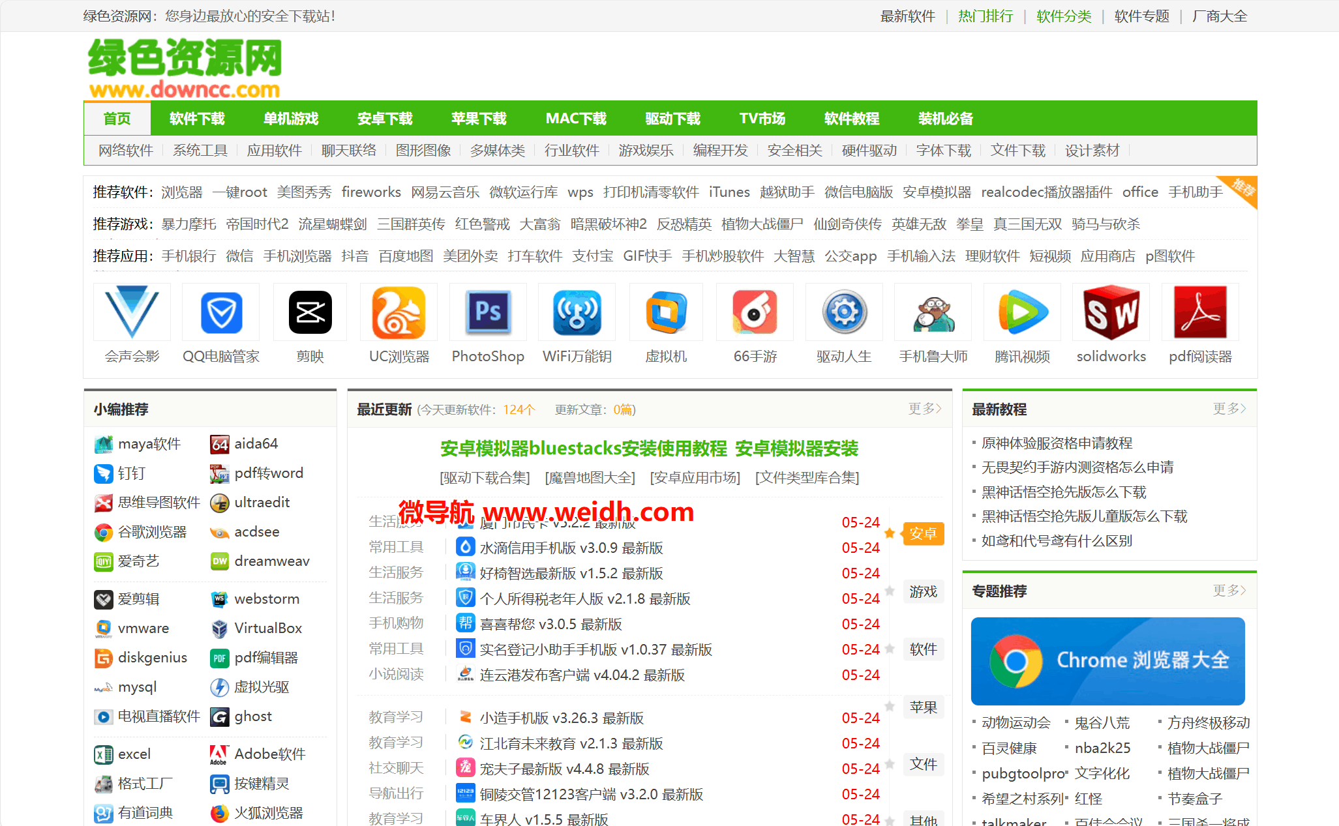Click the 软件 category side tab
Viewport: 1339px width, 826px height.
click(x=923, y=649)
